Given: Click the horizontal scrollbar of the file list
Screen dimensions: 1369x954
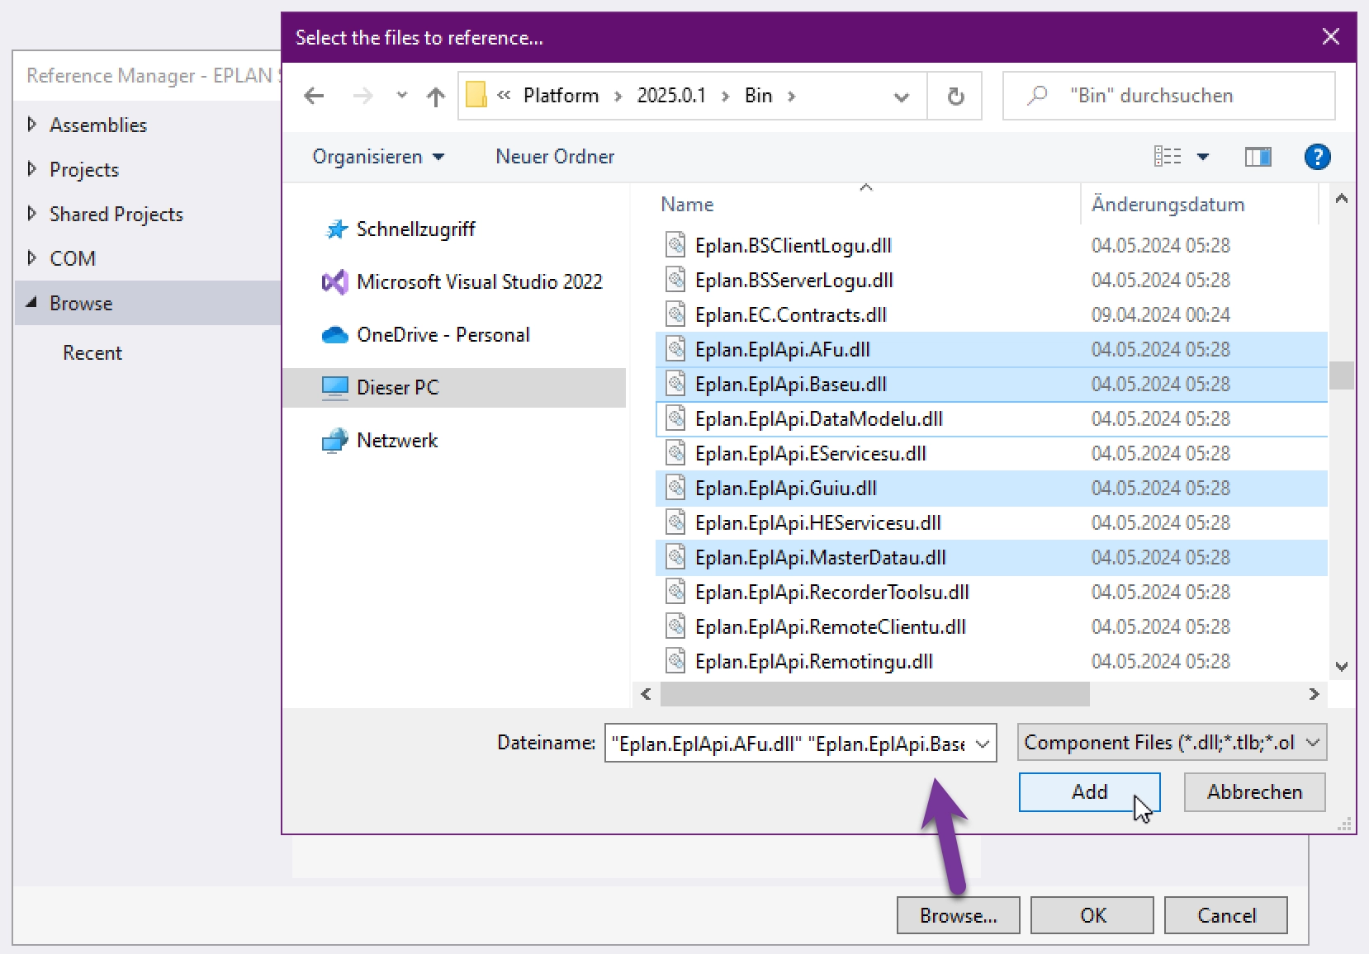Looking at the screenshot, I should [874, 694].
